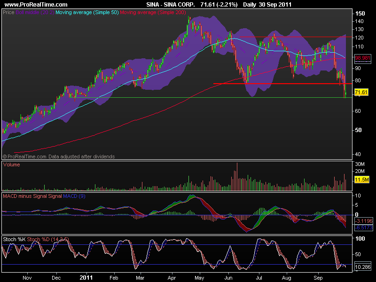Select the 'Price' legend label
Image resolution: width=376 pixels, height=282 pixels.
click(x=8, y=12)
